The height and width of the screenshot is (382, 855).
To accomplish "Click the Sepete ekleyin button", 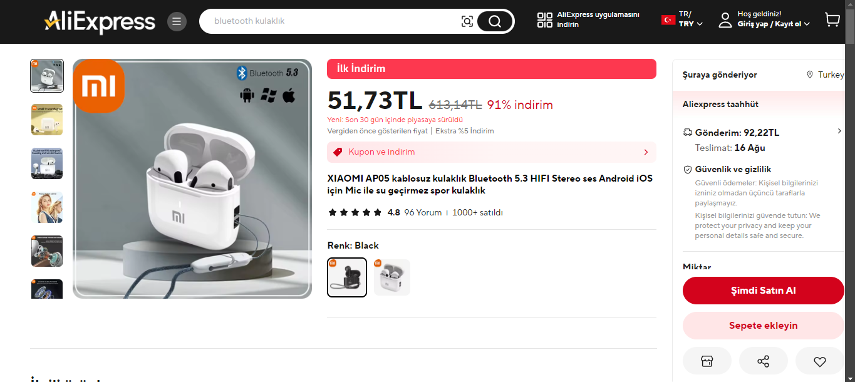I will pyautogui.click(x=764, y=326).
